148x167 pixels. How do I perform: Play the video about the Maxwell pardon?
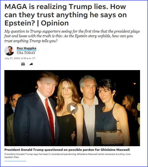pos(72,108)
